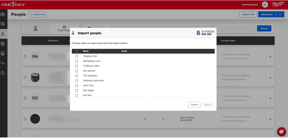Open the alerts icon with red dot

tap(3, 73)
